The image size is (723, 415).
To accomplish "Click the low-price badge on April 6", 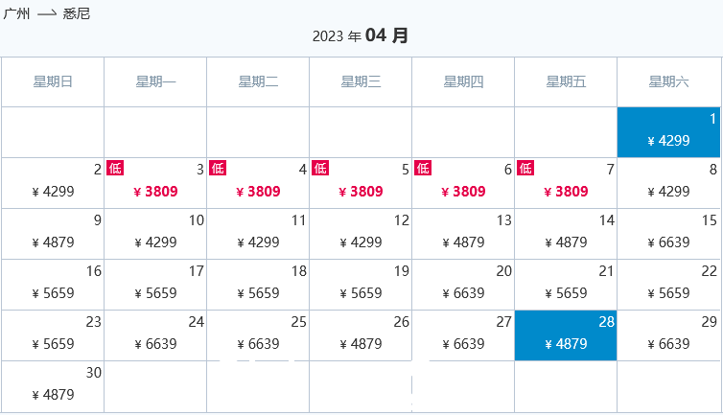I will [x=423, y=168].
